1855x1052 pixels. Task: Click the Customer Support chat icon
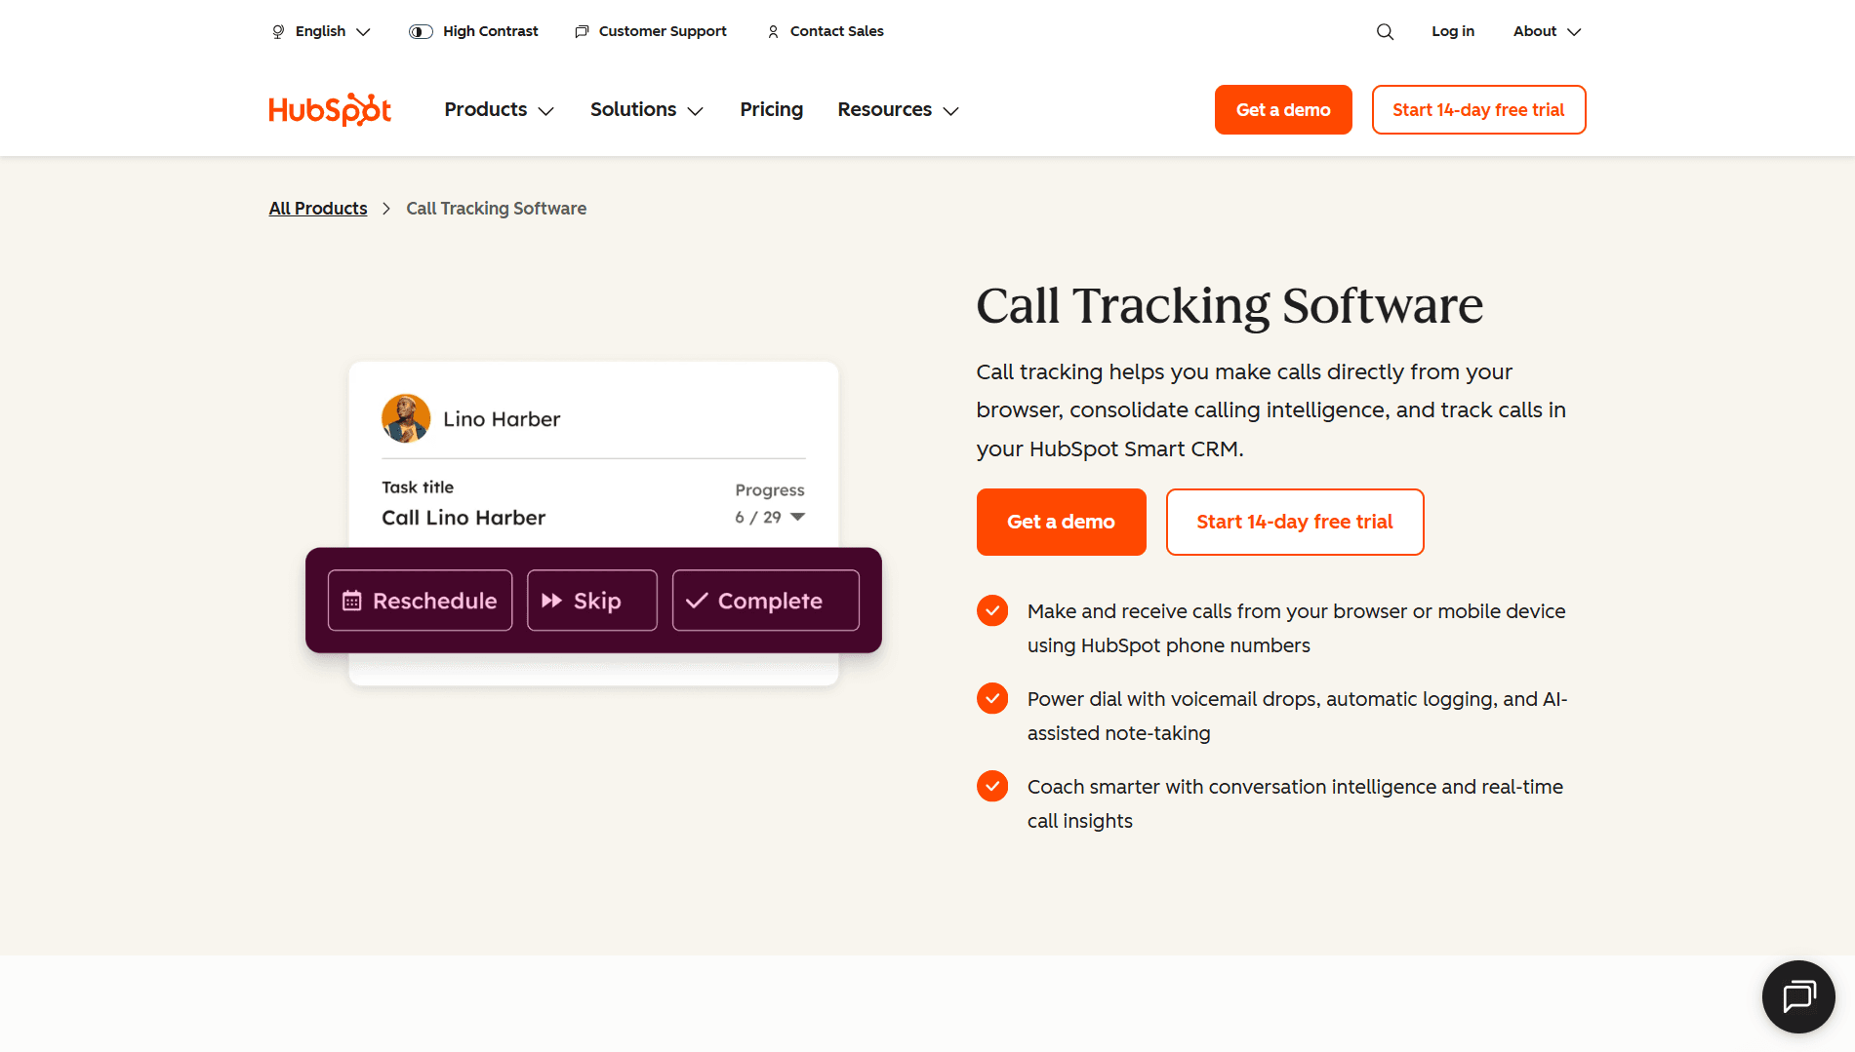click(x=582, y=31)
